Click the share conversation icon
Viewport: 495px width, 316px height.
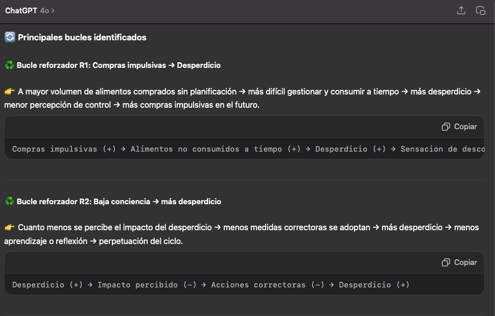click(461, 10)
